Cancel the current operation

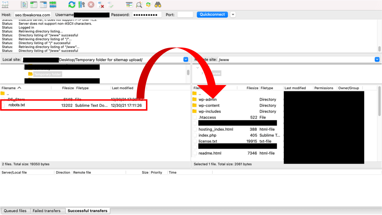coord(91,4)
